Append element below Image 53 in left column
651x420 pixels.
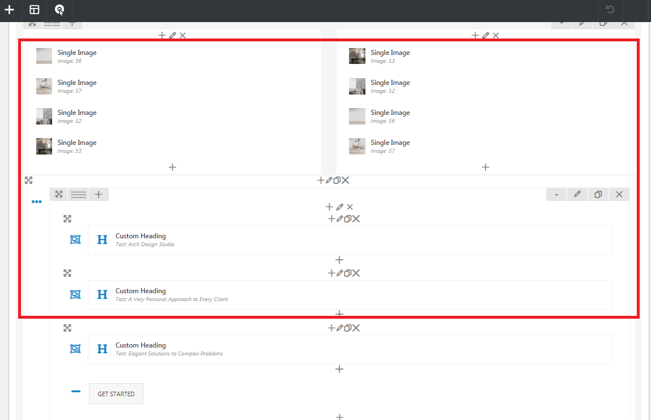pos(172,167)
